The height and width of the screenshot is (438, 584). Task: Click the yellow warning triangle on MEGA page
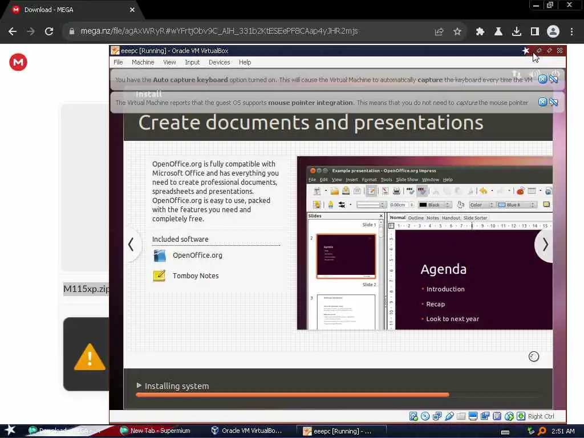90,357
